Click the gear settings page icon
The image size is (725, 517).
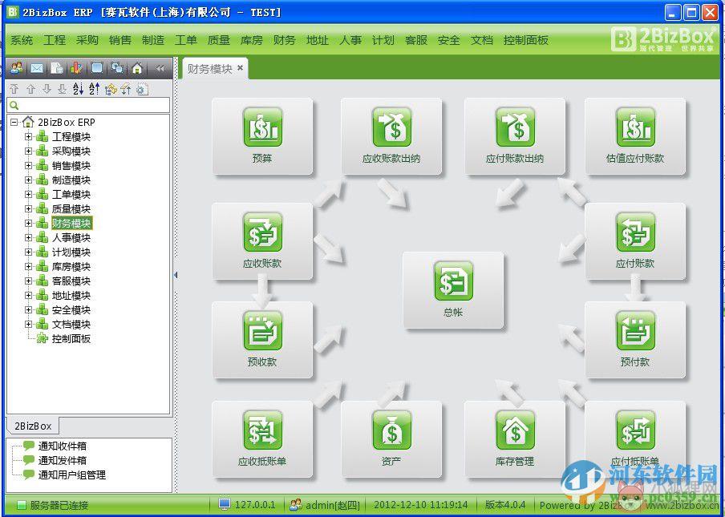click(143, 89)
